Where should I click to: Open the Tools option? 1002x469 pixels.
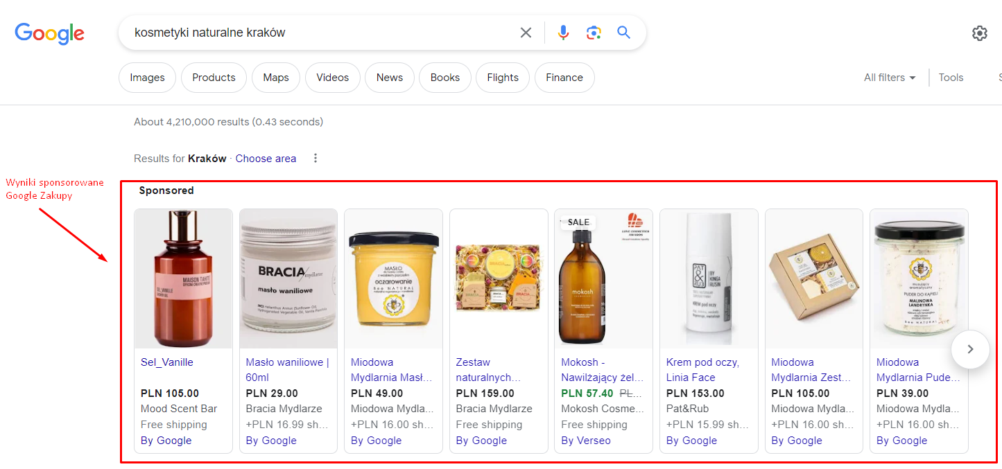951,78
